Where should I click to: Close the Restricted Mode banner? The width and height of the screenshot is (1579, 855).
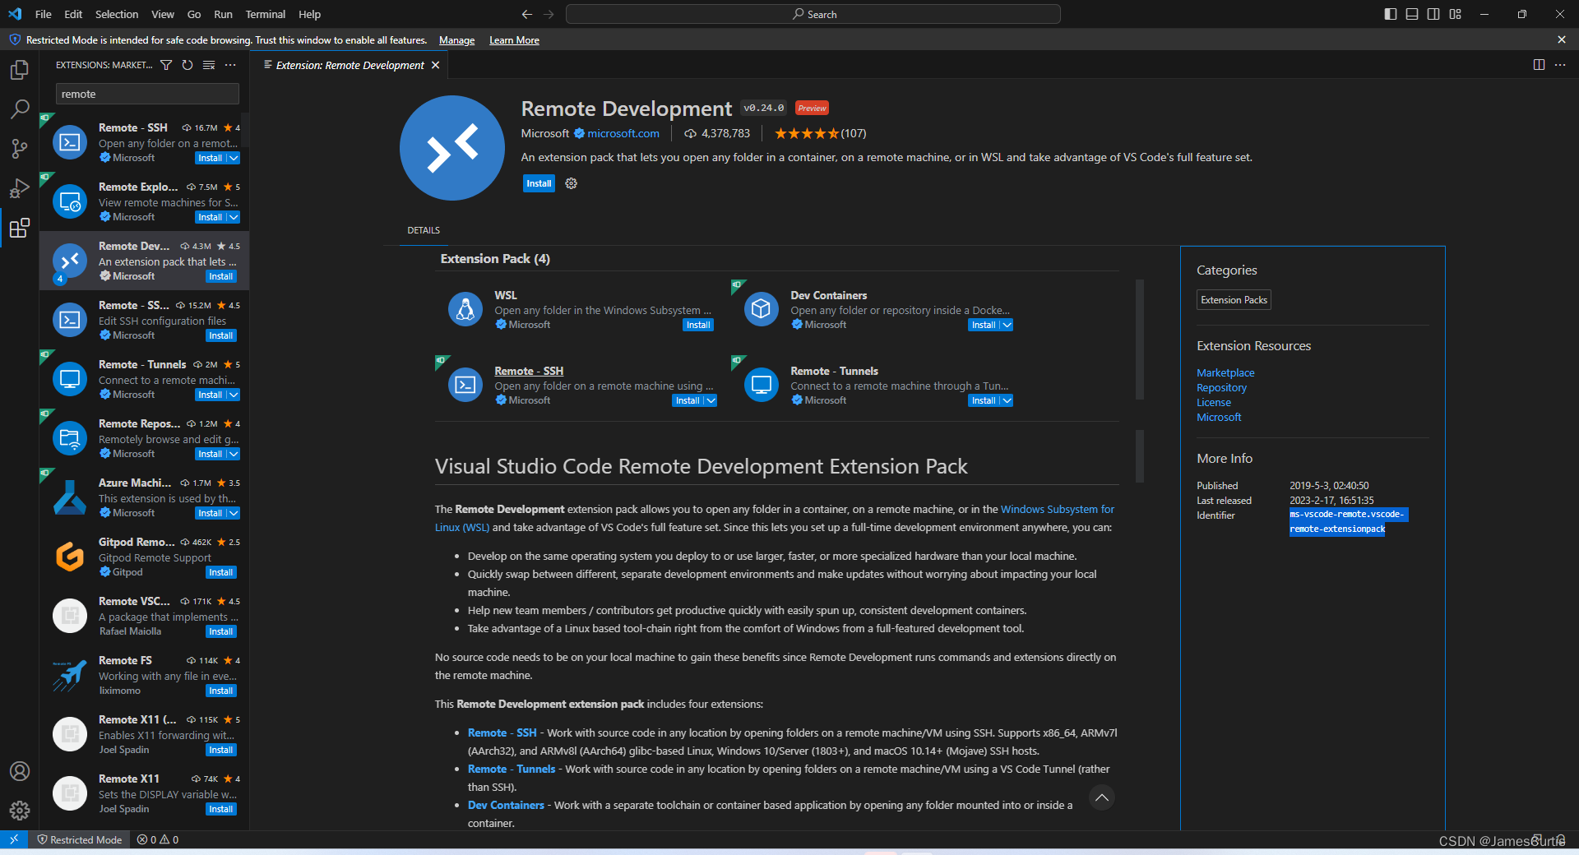[1562, 39]
